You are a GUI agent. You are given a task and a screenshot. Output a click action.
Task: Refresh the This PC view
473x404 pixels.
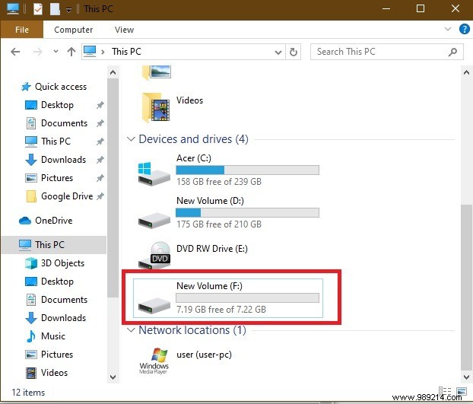[x=294, y=52]
